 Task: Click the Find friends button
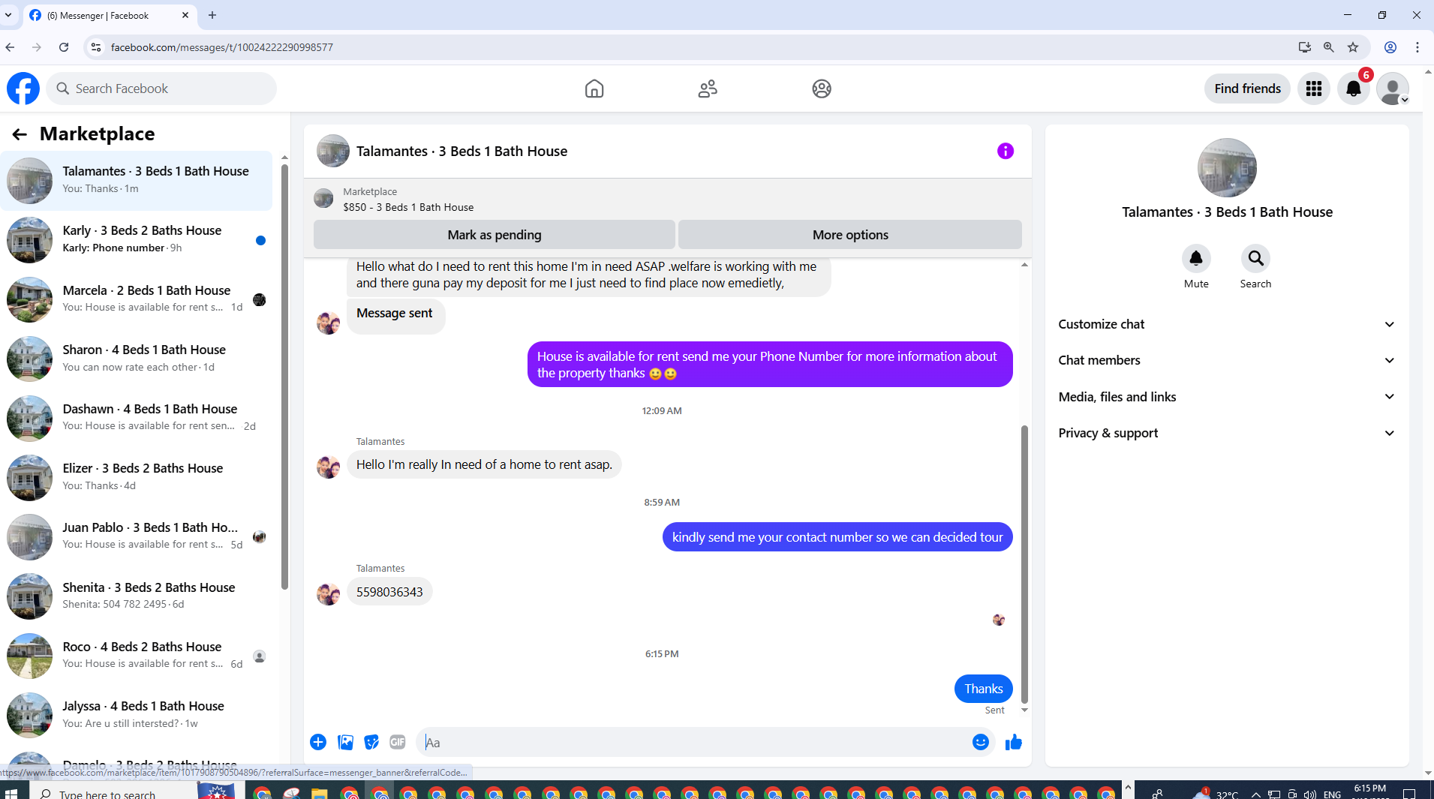(1247, 89)
